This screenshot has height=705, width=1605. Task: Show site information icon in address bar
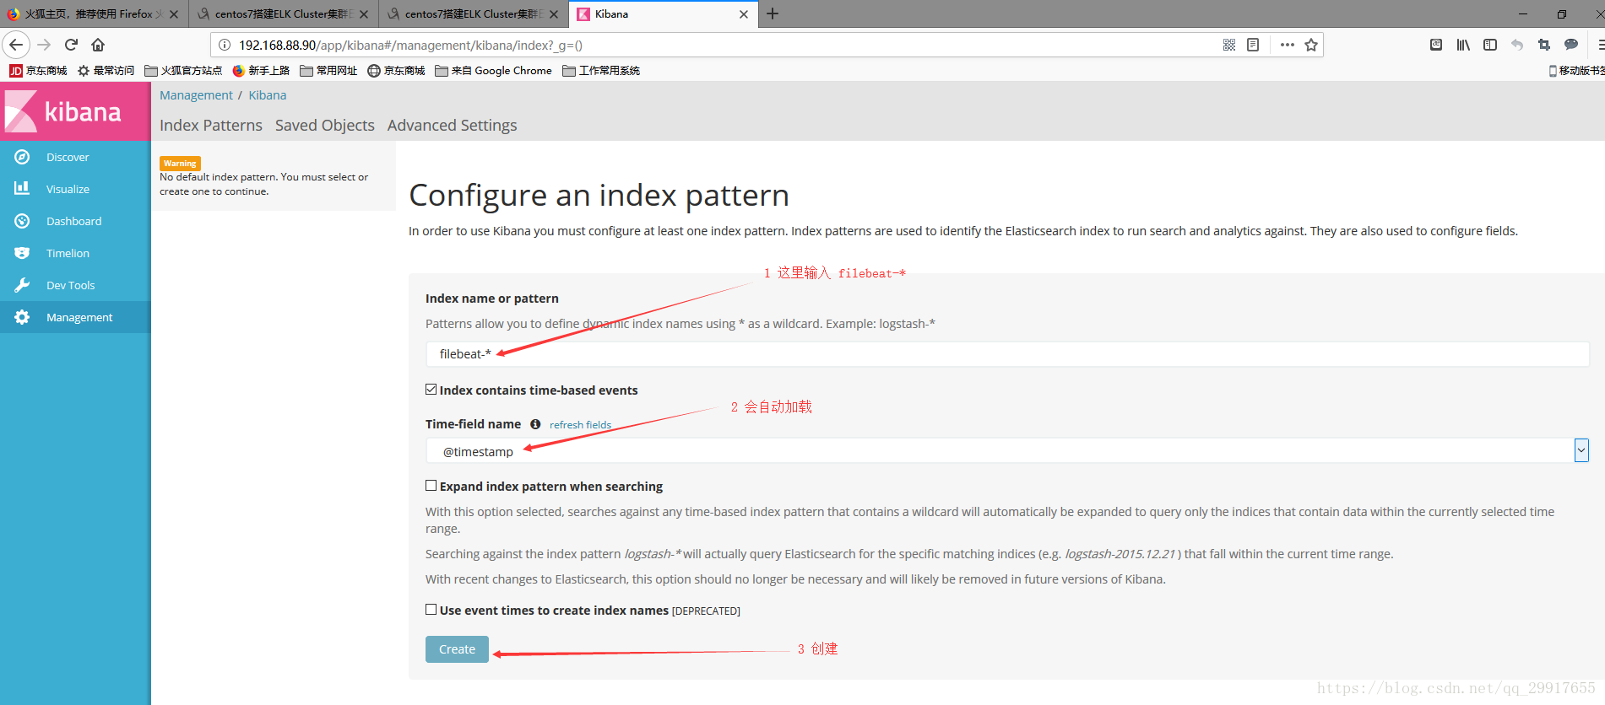click(225, 45)
